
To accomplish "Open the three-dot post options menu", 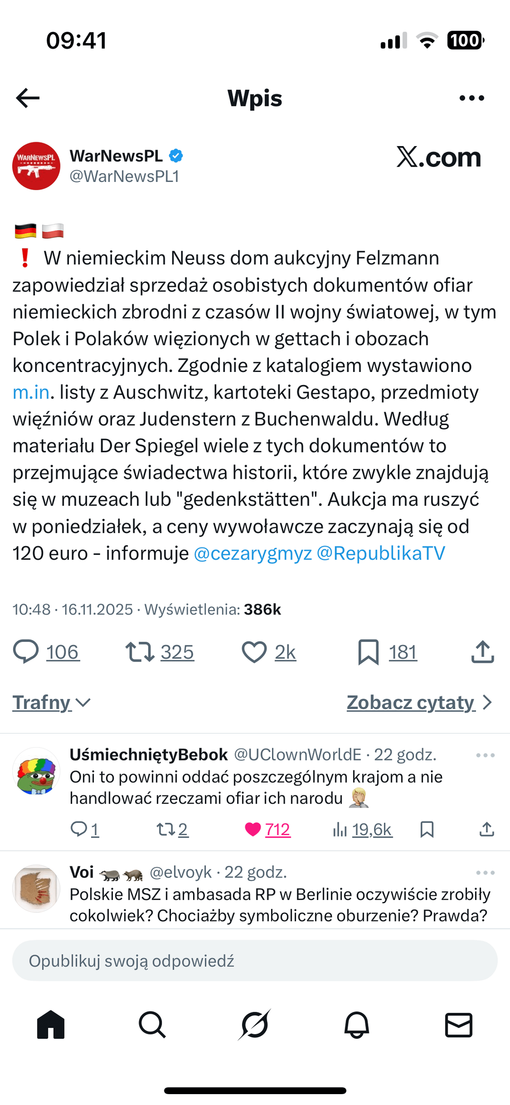I will (x=472, y=98).
